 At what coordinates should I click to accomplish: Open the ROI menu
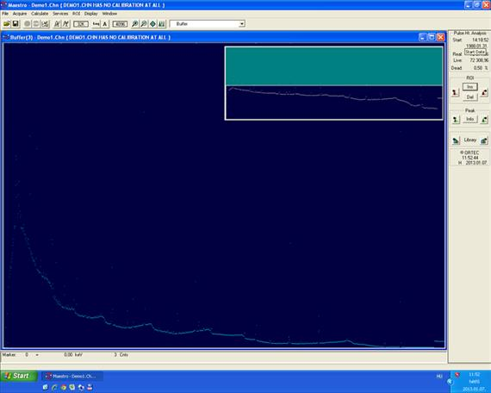[77, 14]
